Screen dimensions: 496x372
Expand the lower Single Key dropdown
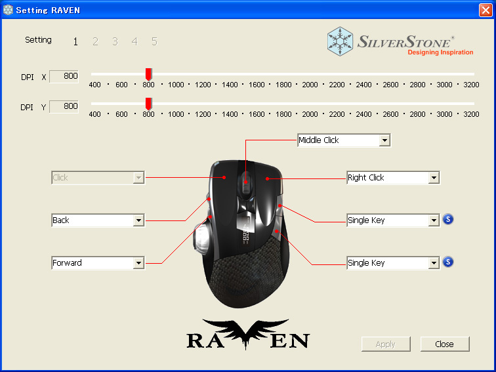[x=434, y=263]
